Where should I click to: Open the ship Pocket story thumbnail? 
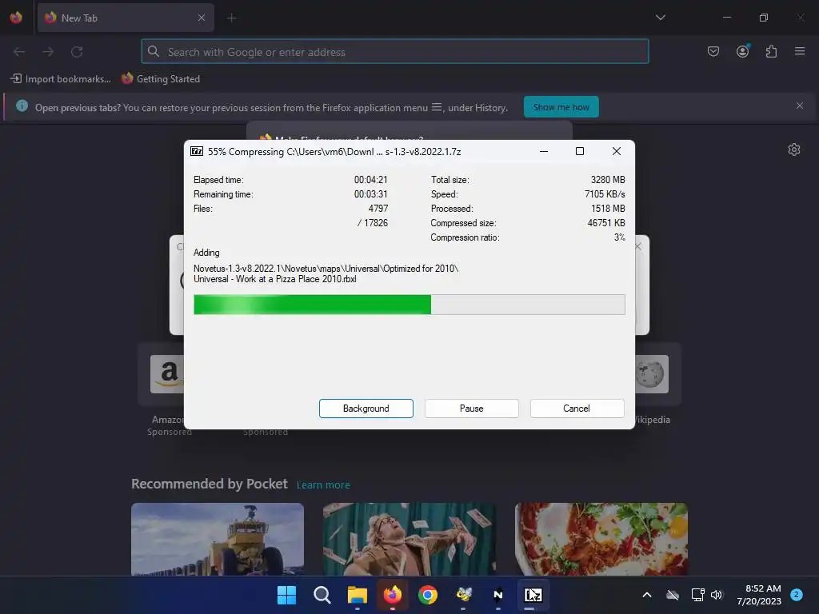coord(218,539)
